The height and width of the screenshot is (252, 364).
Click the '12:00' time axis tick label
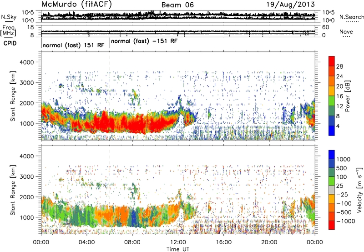178,242
